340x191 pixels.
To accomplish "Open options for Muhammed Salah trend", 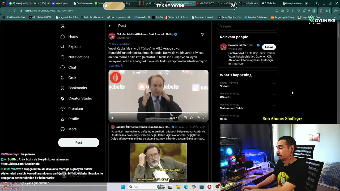I will [x=274, y=105].
